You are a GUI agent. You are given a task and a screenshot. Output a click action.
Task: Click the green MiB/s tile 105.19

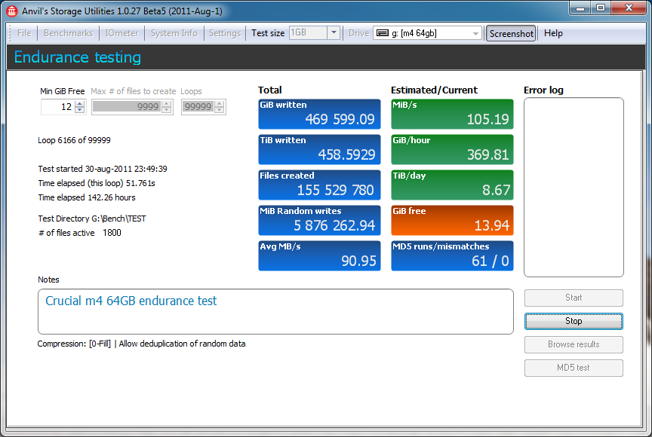pos(453,114)
